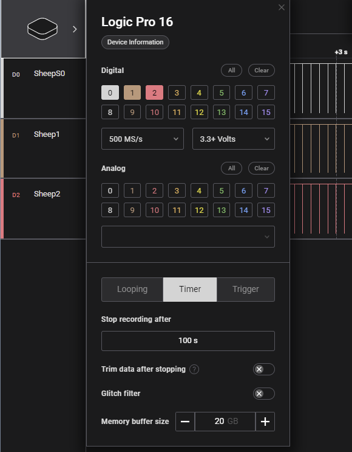Enable analog channel 11

click(177, 210)
